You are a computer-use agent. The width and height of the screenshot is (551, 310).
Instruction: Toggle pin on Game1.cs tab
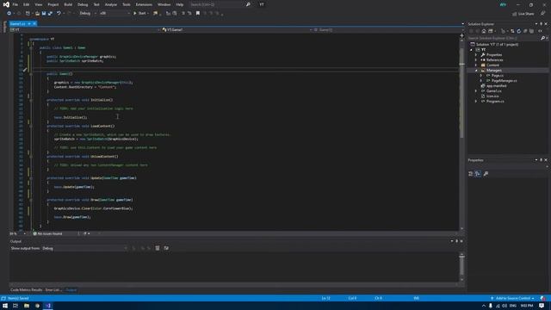click(29, 23)
